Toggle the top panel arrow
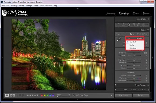The height and width of the screenshot is (103, 156). pyautogui.click(x=77, y=8)
